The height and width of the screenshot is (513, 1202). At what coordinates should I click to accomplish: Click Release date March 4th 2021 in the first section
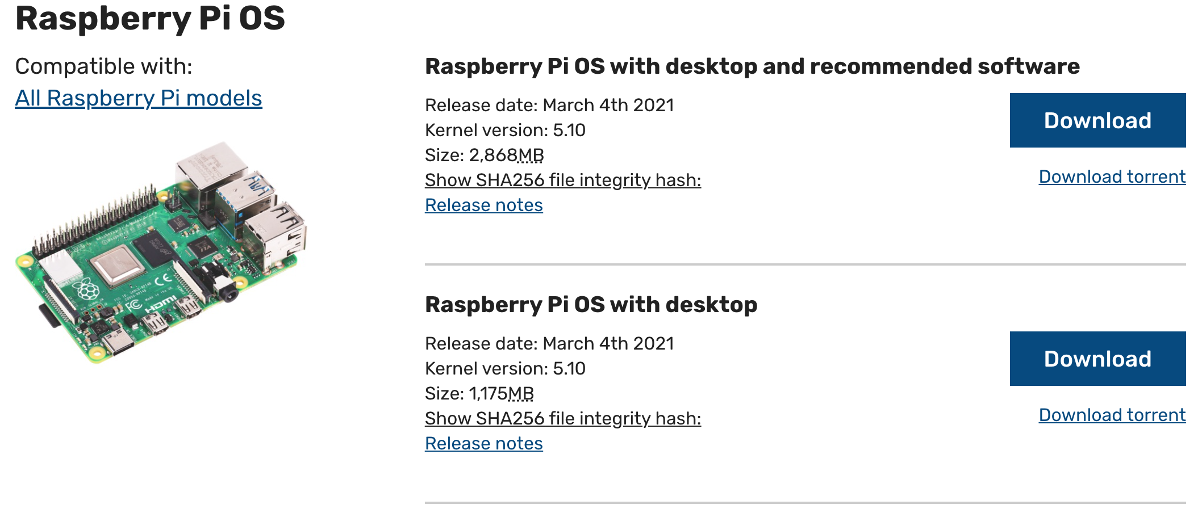[549, 105]
